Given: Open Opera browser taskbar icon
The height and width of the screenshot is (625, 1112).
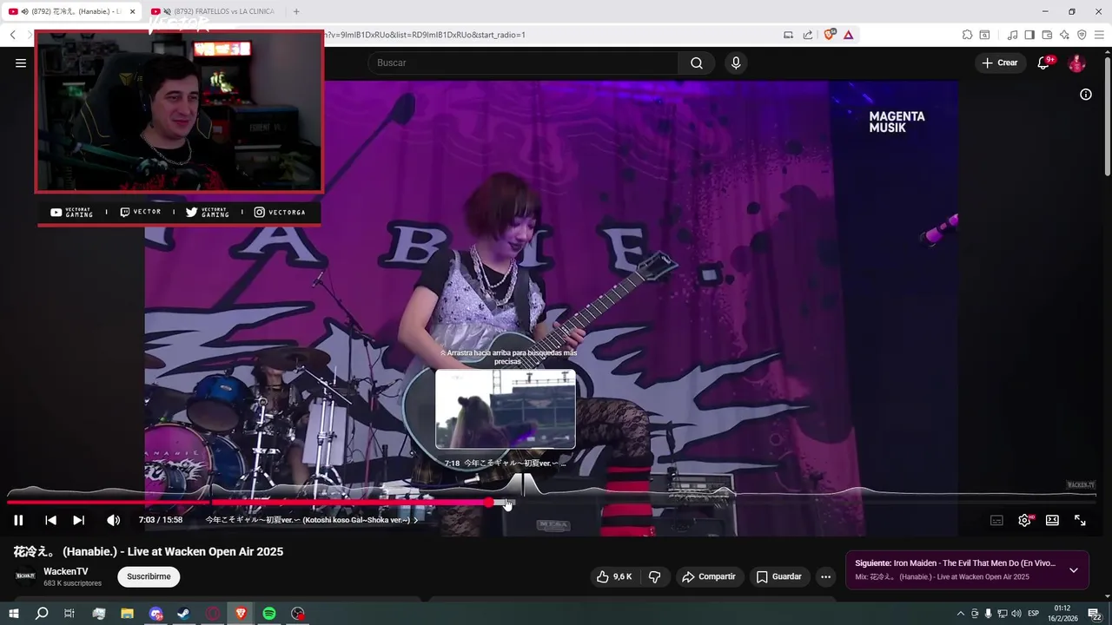Looking at the screenshot, I should click(x=213, y=614).
